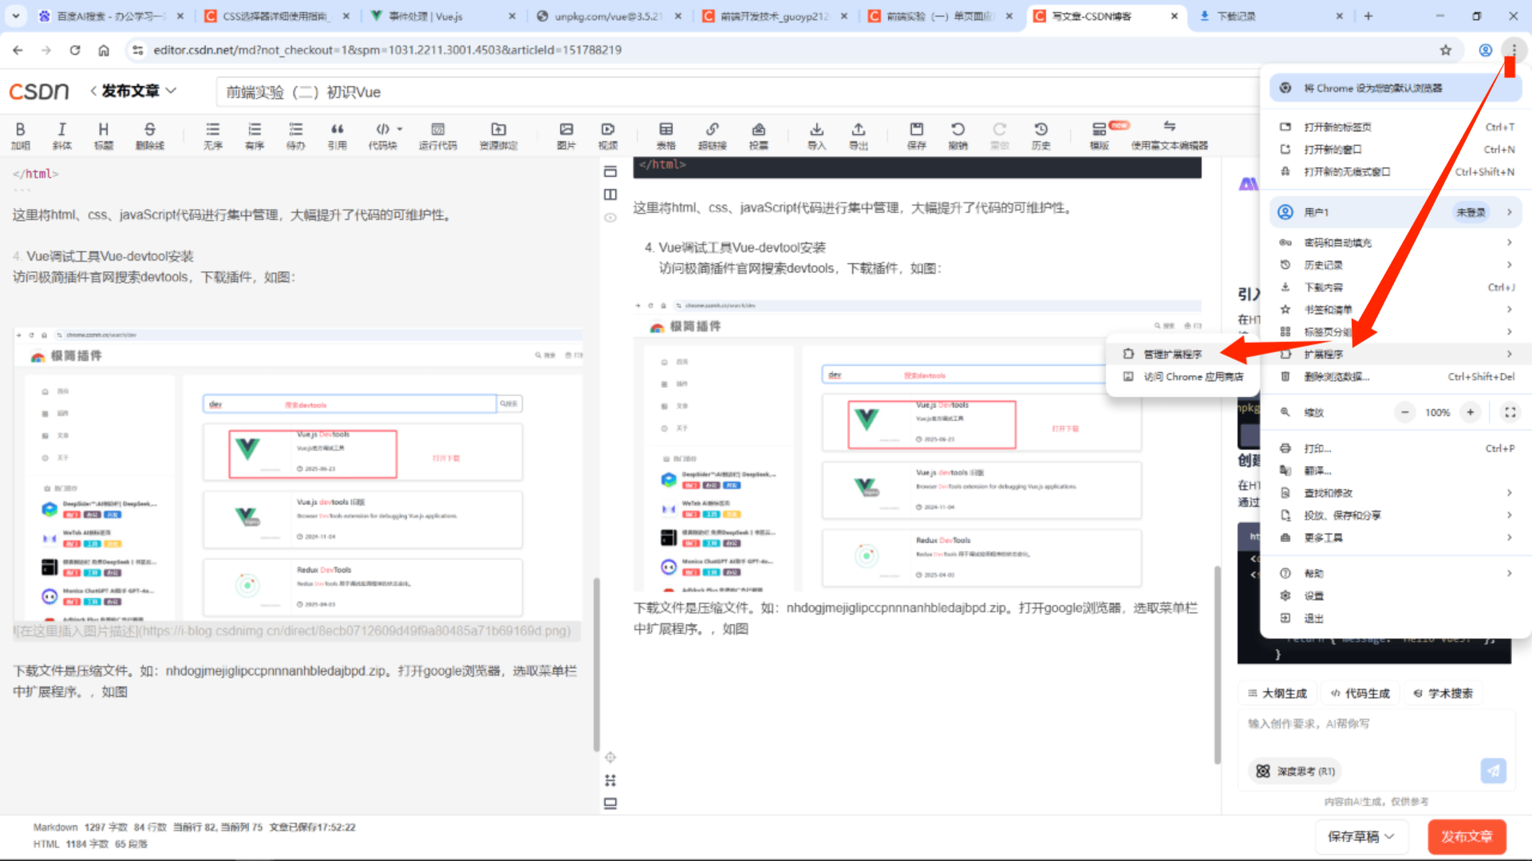Open the Chrome tab search dropdown arrow
The height and width of the screenshot is (861, 1532).
(x=16, y=16)
